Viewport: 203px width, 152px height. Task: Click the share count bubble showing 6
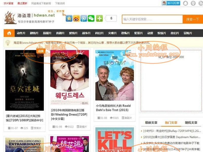[x=111, y=18]
